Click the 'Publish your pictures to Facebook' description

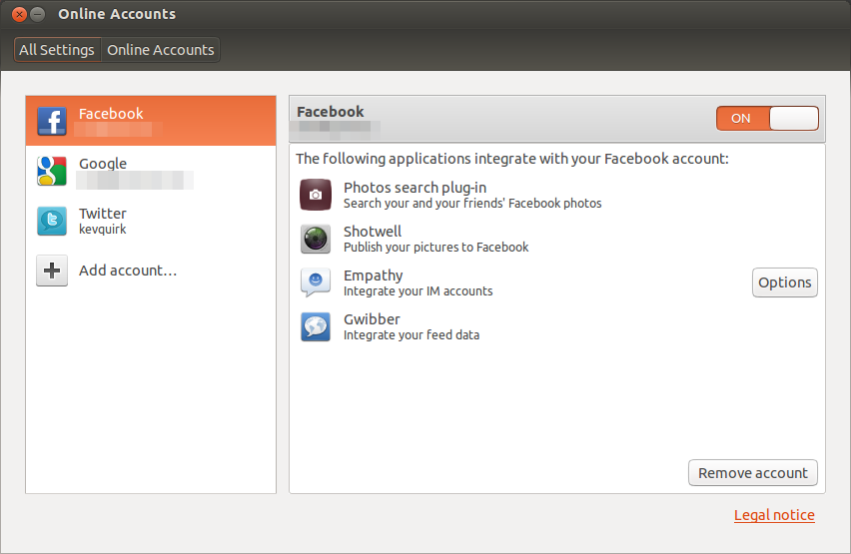[435, 248]
